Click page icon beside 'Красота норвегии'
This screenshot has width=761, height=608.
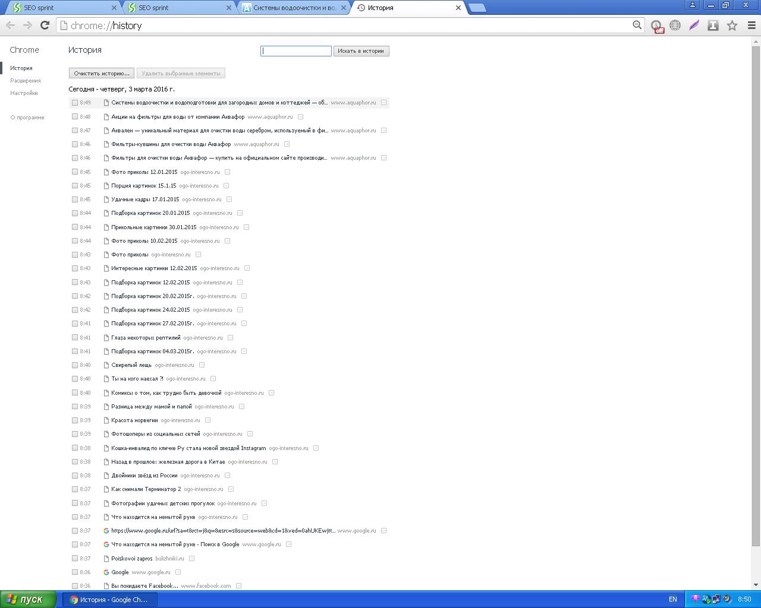pyautogui.click(x=106, y=420)
